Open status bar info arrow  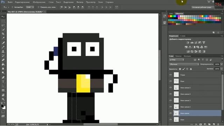[48, 125]
